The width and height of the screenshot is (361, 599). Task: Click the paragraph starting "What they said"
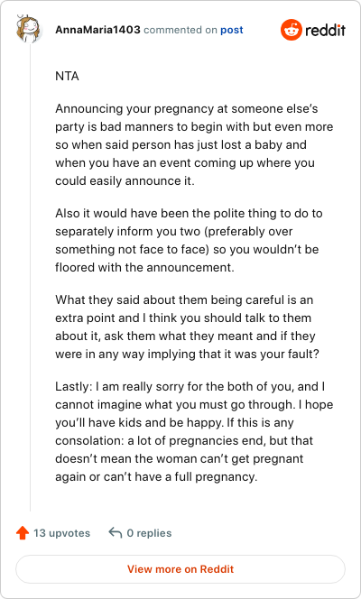coord(187,327)
